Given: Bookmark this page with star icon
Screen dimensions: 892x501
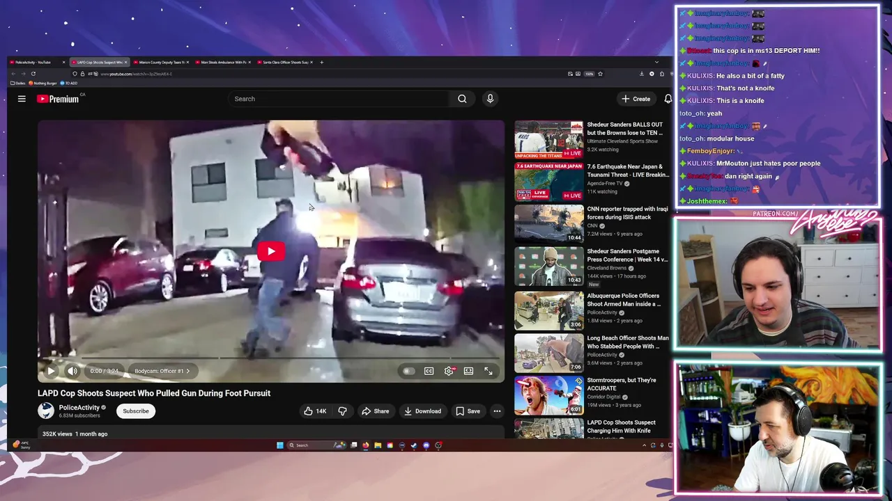Looking at the screenshot, I should coord(600,74).
